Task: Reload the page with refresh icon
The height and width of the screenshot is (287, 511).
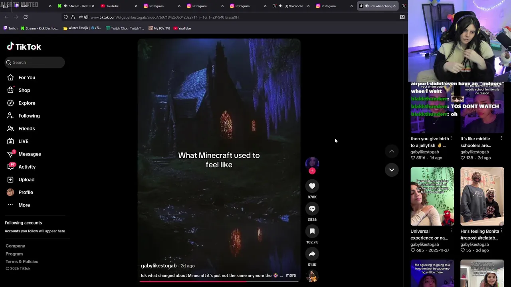Action: click(26, 17)
